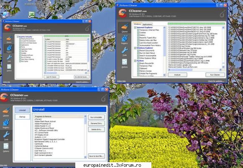This screenshot has width=243, height=168.
Task: Toggle Delete Index.dat files checkbox
Action: pos(138,40)
